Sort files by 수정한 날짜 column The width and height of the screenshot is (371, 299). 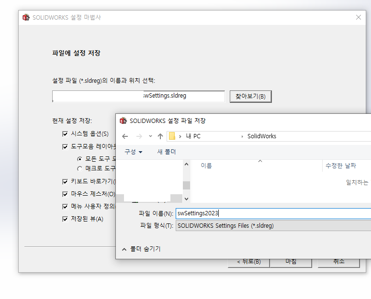tap(341, 166)
